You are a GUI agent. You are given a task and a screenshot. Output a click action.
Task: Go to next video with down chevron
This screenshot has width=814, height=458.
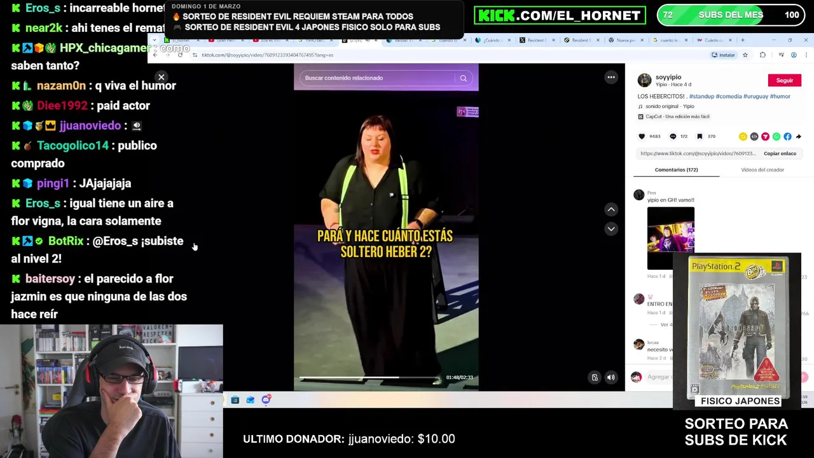[x=611, y=229]
